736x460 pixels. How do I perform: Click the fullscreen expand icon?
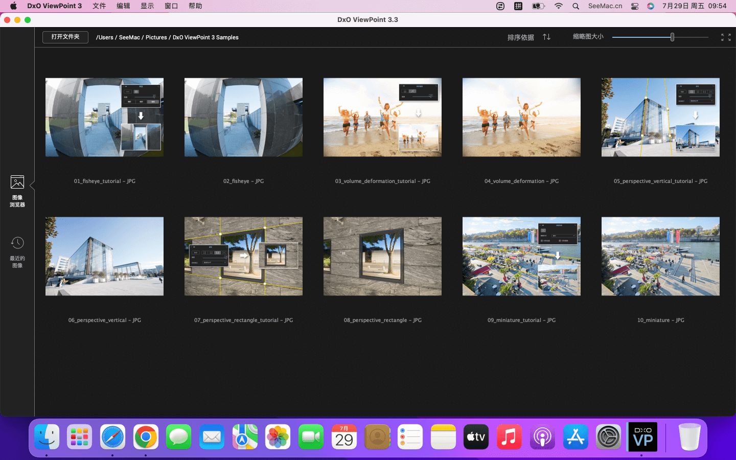click(725, 37)
